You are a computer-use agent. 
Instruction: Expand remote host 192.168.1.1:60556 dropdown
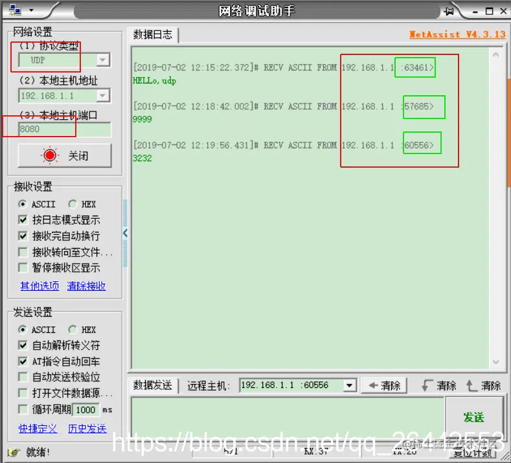click(x=349, y=385)
